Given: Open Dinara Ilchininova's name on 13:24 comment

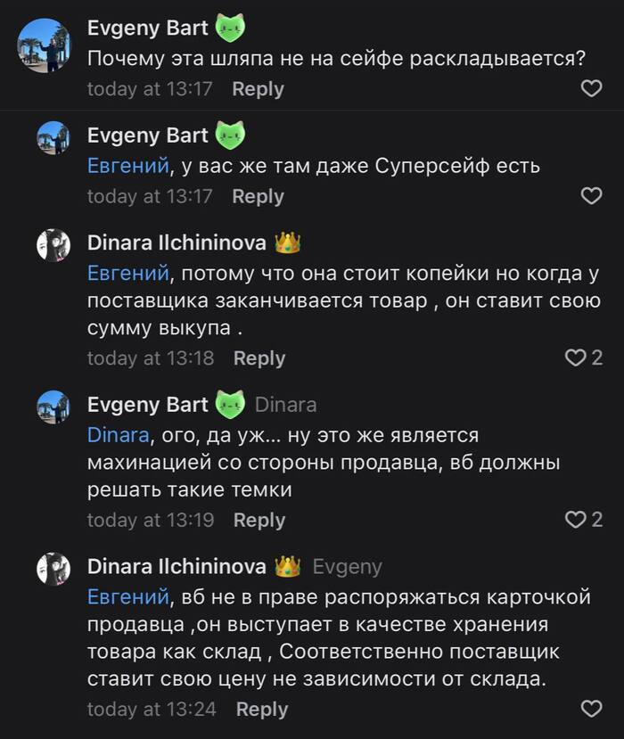Looking at the screenshot, I should pyautogui.click(x=177, y=567).
